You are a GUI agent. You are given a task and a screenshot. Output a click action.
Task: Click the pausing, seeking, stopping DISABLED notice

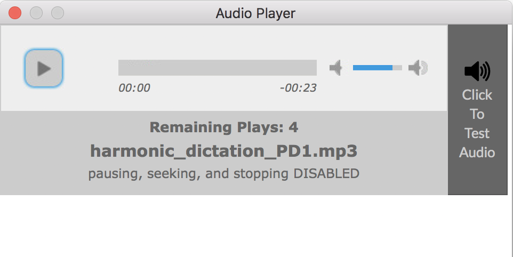(x=224, y=173)
